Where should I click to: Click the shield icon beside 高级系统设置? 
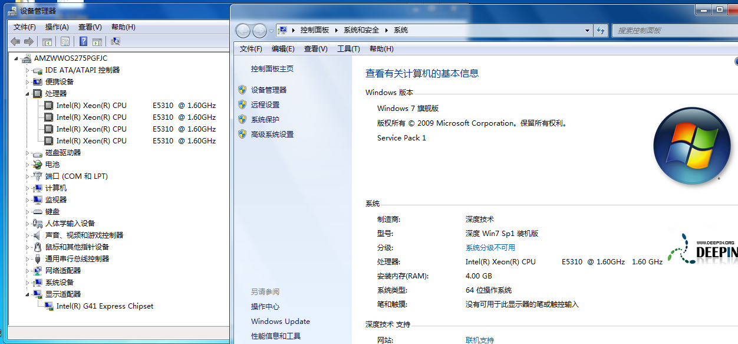[242, 134]
